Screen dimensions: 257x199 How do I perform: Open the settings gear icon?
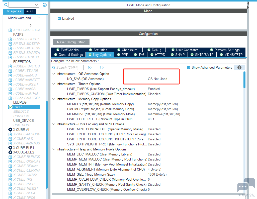coord(45,5)
